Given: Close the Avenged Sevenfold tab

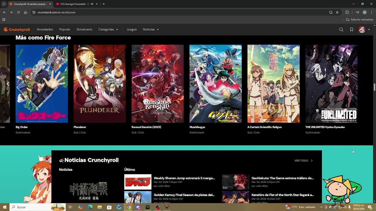Looking at the screenshot, I should click(x=97, y=4).
